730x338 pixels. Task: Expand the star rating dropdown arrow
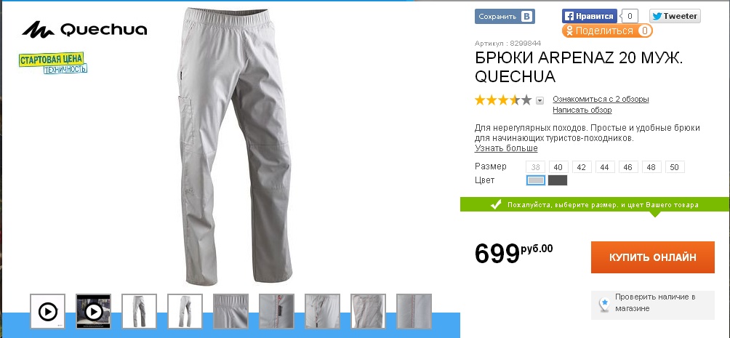540,100
